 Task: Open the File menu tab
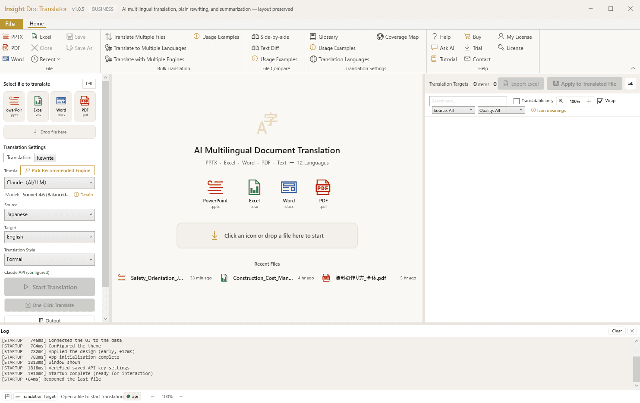(11, 24)
